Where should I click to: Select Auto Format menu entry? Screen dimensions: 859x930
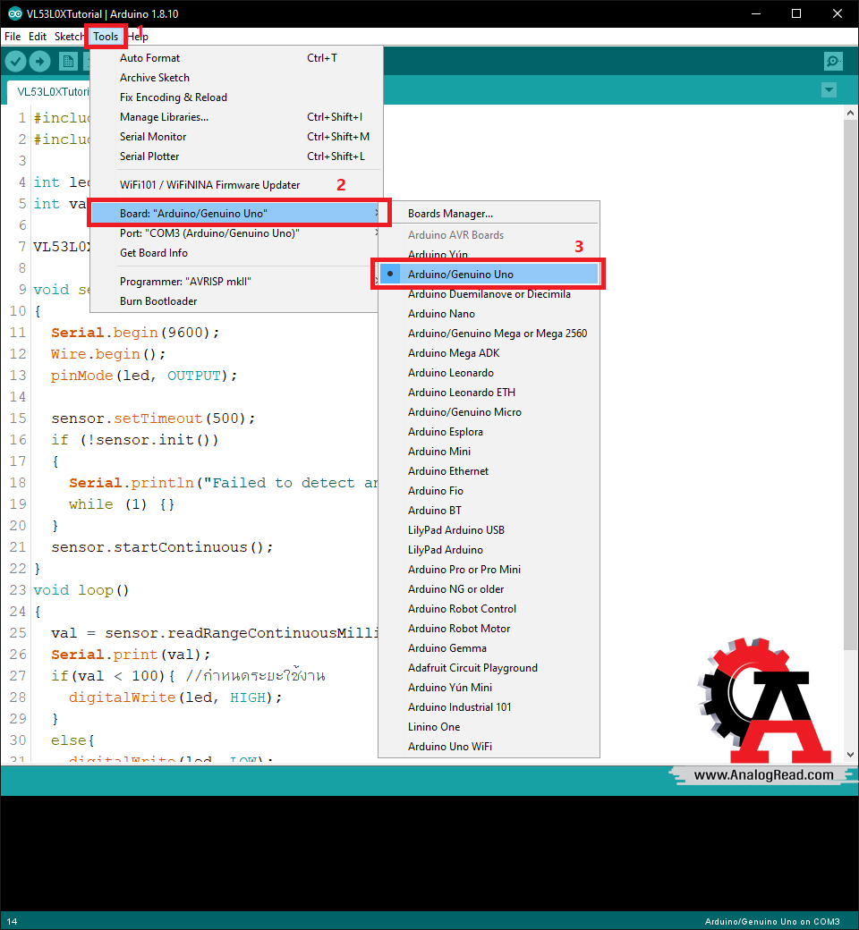pos(236,57)
